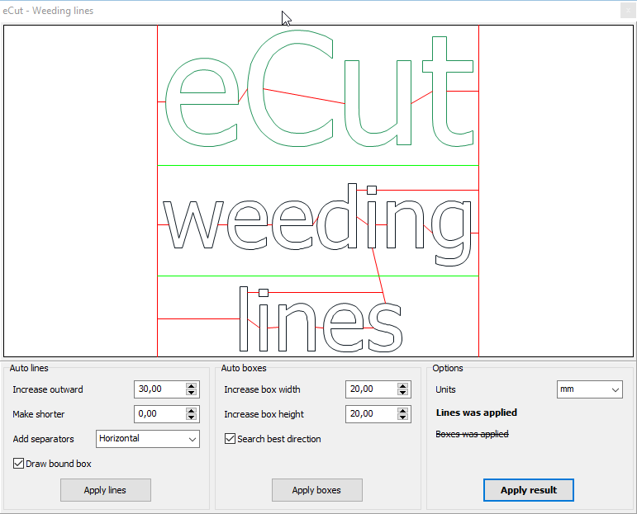Click the 'Options' group label
Screen dimensions: 637x514
(x=448, y=368)
